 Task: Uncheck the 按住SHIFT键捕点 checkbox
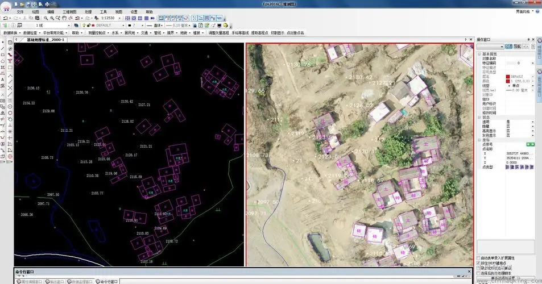pos(478,263)
